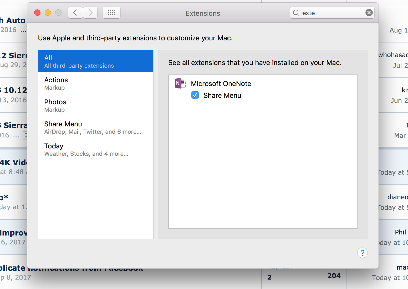Image resolution: width=408 pixels, height=289 pixels.
Task: Click 'Today at 10' date in background browser
Action: [390, 278]
